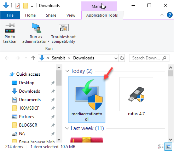Click New folder quick access icon
174x151 pixels.
point(25,6)
